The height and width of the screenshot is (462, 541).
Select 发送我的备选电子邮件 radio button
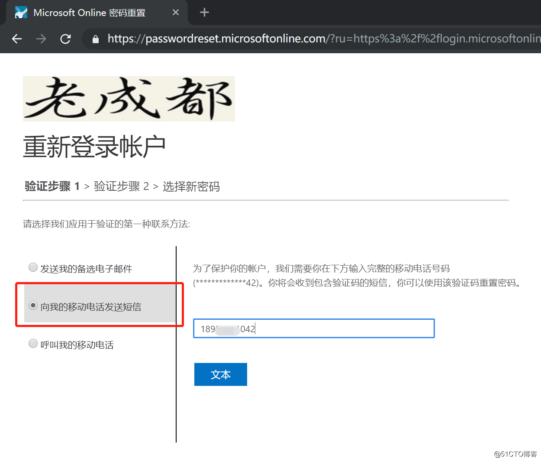pos(33,267)
